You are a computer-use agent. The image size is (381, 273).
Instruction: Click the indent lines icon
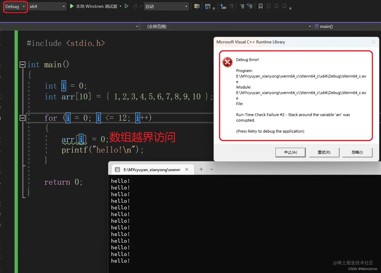coord(242,6)
